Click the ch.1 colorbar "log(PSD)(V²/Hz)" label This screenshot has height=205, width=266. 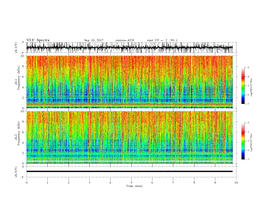pos(252,87)
